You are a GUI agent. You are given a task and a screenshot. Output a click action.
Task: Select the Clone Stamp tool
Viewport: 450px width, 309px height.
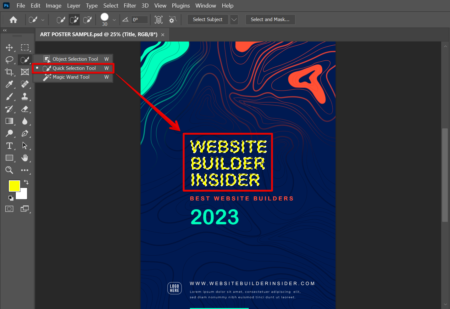(25, 97)
